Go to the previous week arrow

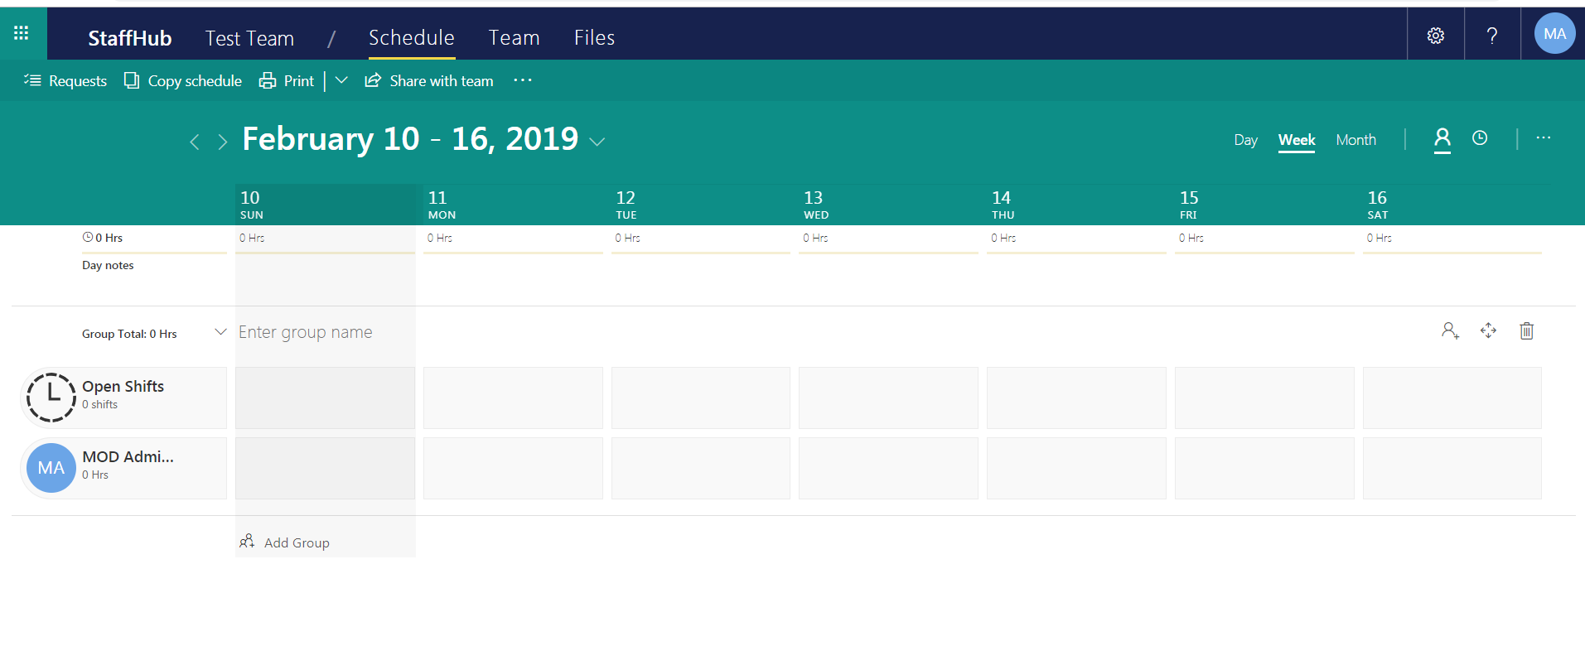click(195, 142)
